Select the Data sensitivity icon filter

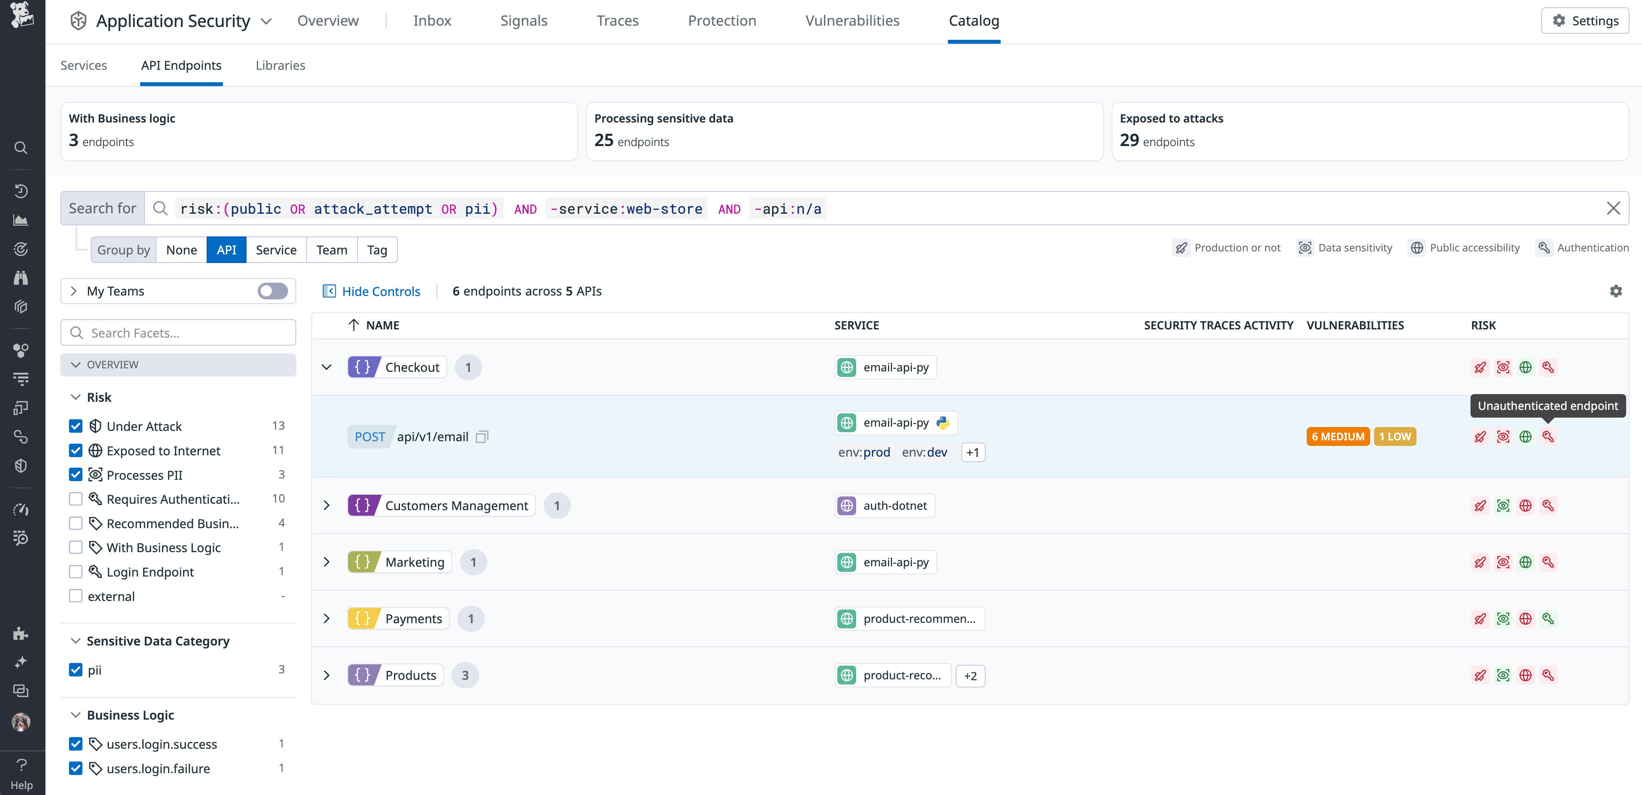[x=1305, y=248]
